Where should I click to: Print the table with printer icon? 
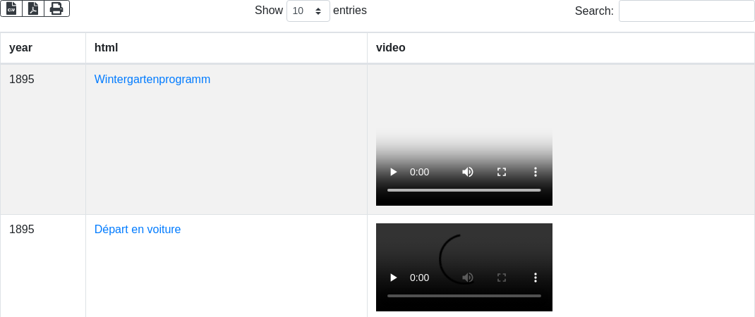56,8
